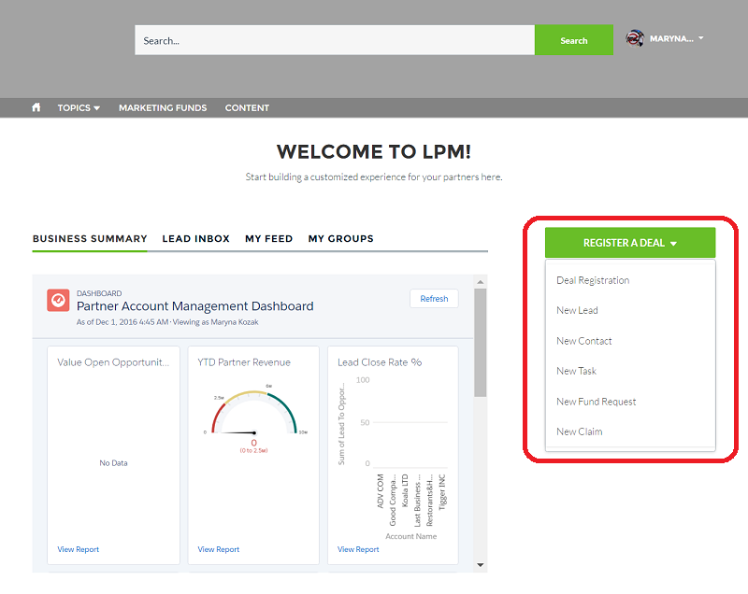Click the green Search button
Image resolution: width=748 pixels, height=594 pixels.
574,40
